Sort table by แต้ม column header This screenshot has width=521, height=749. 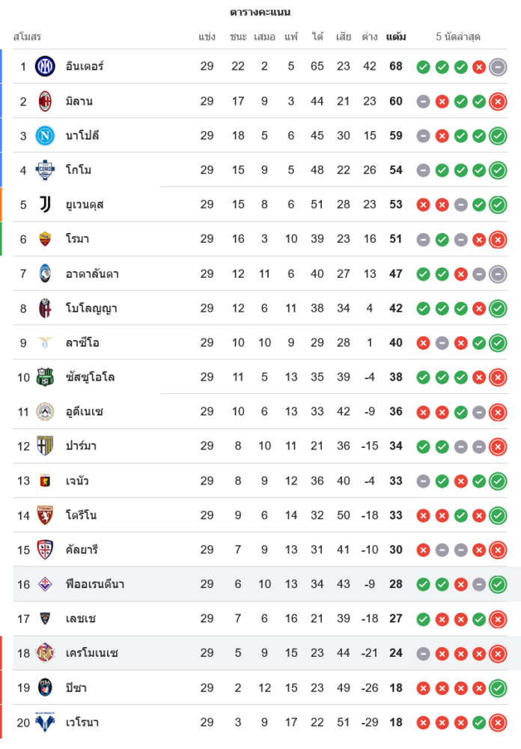coord(396,37)
